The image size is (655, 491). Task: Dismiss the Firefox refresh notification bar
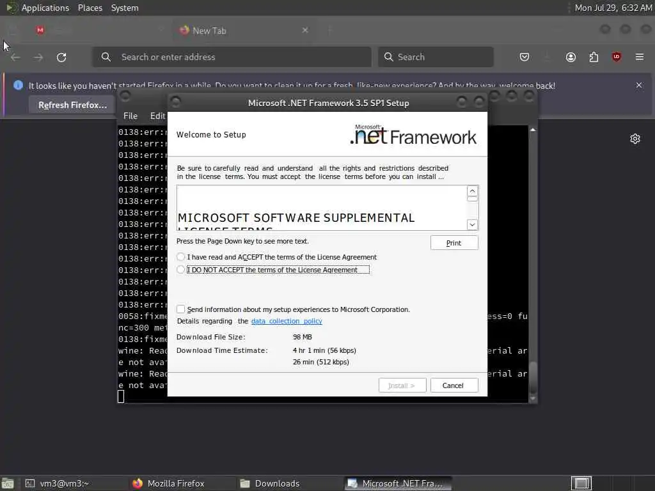point(639,85)
